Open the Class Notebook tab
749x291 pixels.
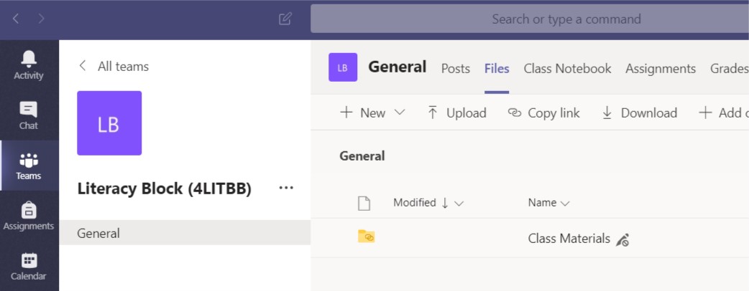coord(567,69)
